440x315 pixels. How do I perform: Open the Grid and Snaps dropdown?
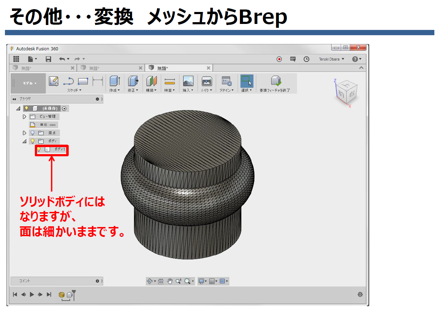[x=213, y=281]
